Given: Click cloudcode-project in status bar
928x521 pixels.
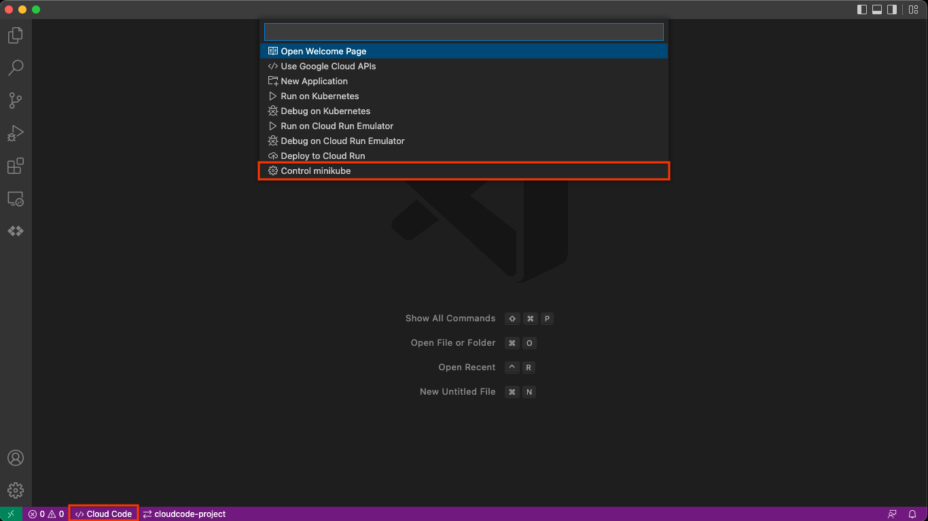Looking at the screenshot, I should (x=184, y=514).
